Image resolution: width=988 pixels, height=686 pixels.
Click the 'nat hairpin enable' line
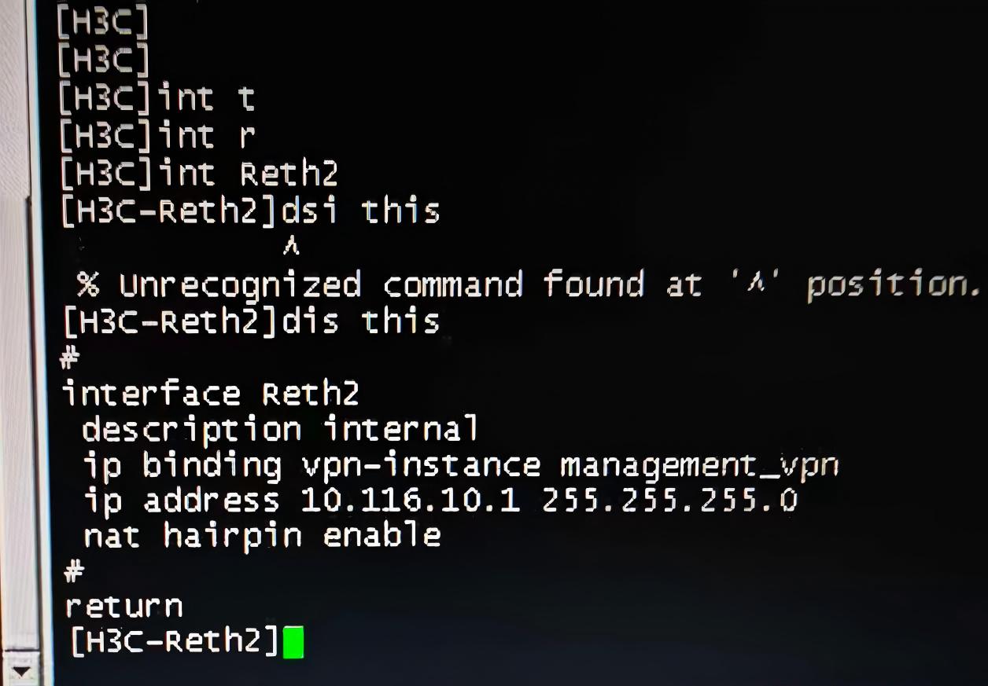coord(261,535)
